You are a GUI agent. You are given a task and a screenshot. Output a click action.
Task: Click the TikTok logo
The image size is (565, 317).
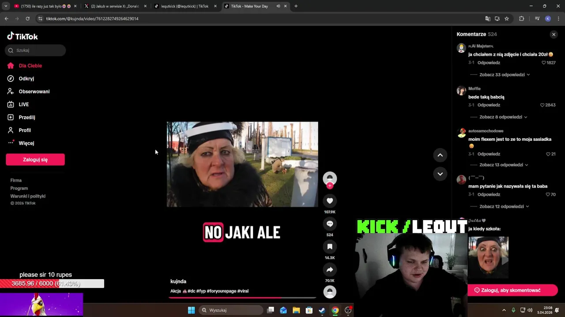pos(23,37)
